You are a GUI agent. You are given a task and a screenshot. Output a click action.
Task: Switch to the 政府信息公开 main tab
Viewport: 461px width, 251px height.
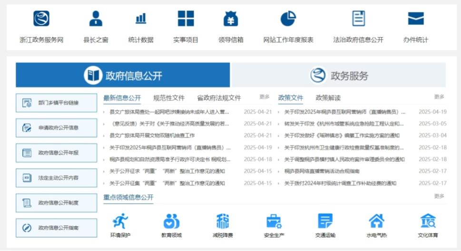123,75
